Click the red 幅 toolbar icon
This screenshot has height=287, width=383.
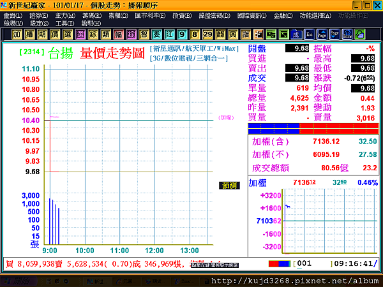(118, 34)
